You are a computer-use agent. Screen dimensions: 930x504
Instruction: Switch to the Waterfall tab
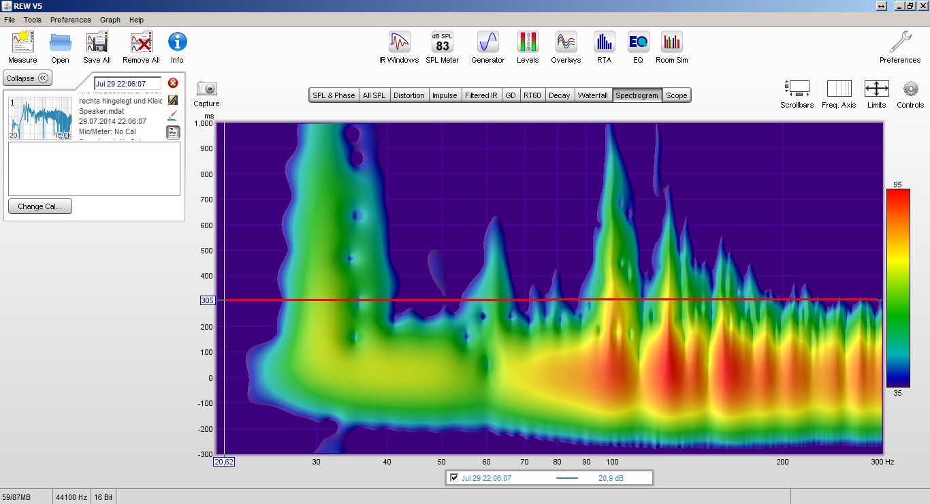(593, 95)
